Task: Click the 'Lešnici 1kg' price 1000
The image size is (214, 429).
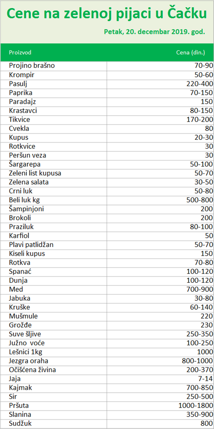Action: [204, 352]
